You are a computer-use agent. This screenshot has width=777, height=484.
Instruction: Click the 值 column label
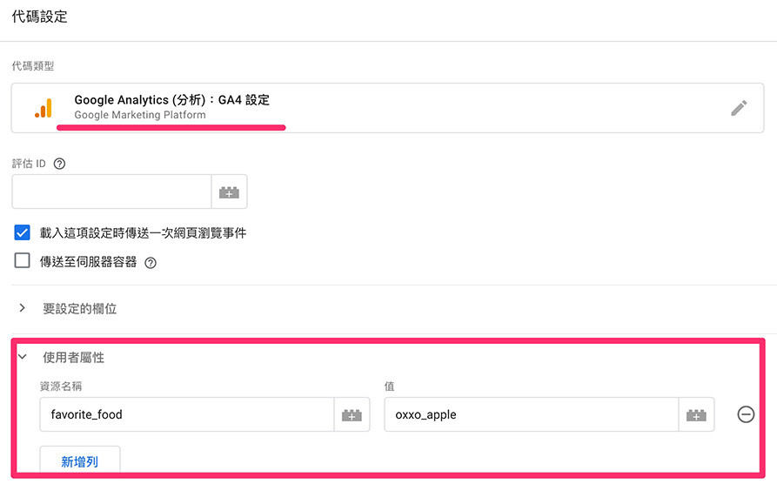pos(390,386)
